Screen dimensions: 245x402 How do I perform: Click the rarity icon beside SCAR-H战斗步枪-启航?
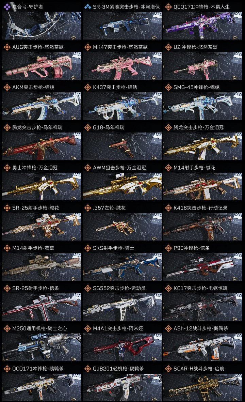click(168, 369)
